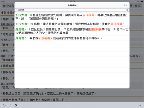Tap the copy pages icon in bottom toolbar
Image resolution: width=144 pixels, height=108 pixels.
16,105
